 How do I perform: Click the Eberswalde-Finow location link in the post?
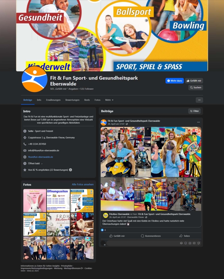(x=135, y=217)
